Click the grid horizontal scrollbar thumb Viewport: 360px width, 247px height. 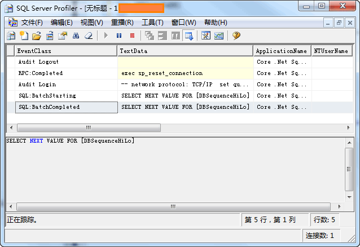pos(89,127)
